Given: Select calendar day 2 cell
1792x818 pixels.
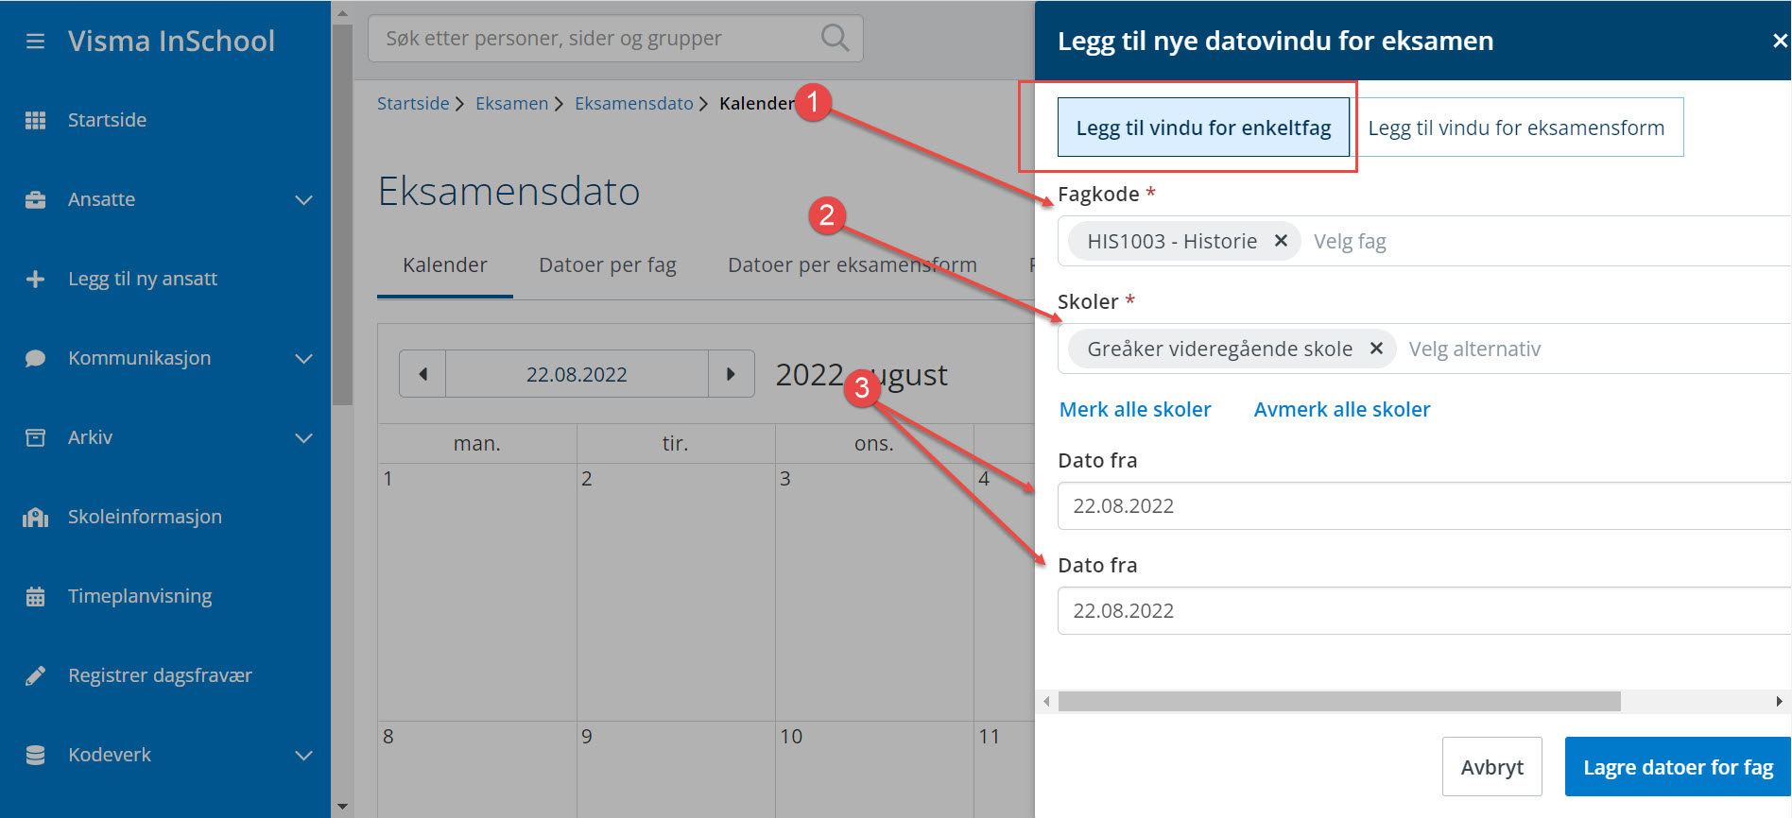Looking at the screenshot, I should tap(676, 592).
